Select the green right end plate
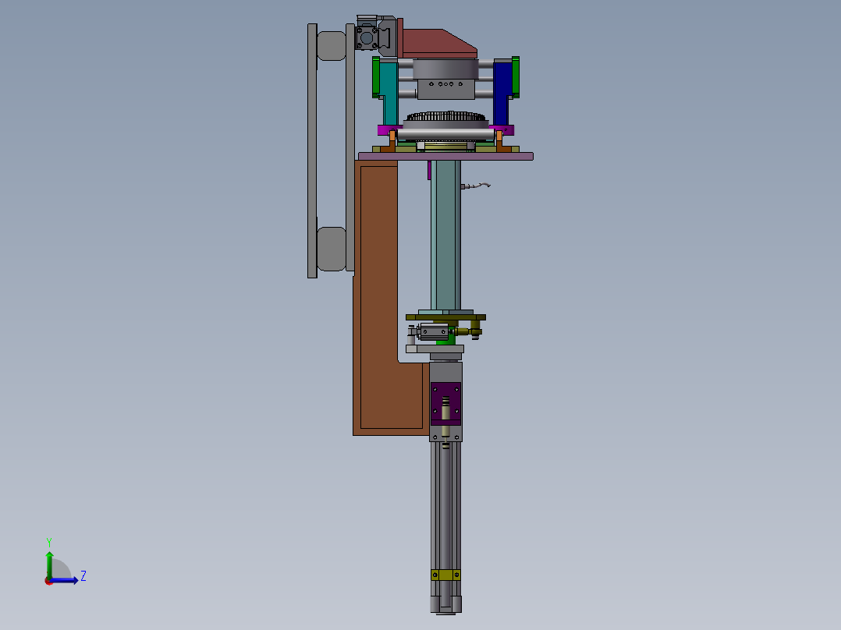 pyautogui.click(x=516, y=76)
